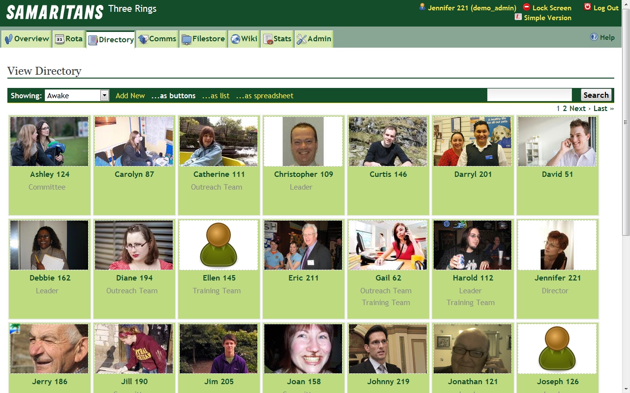This screenshot has width=630, height=393.
Task: Open Carolyn 87's photo
Action: [134, 141]
